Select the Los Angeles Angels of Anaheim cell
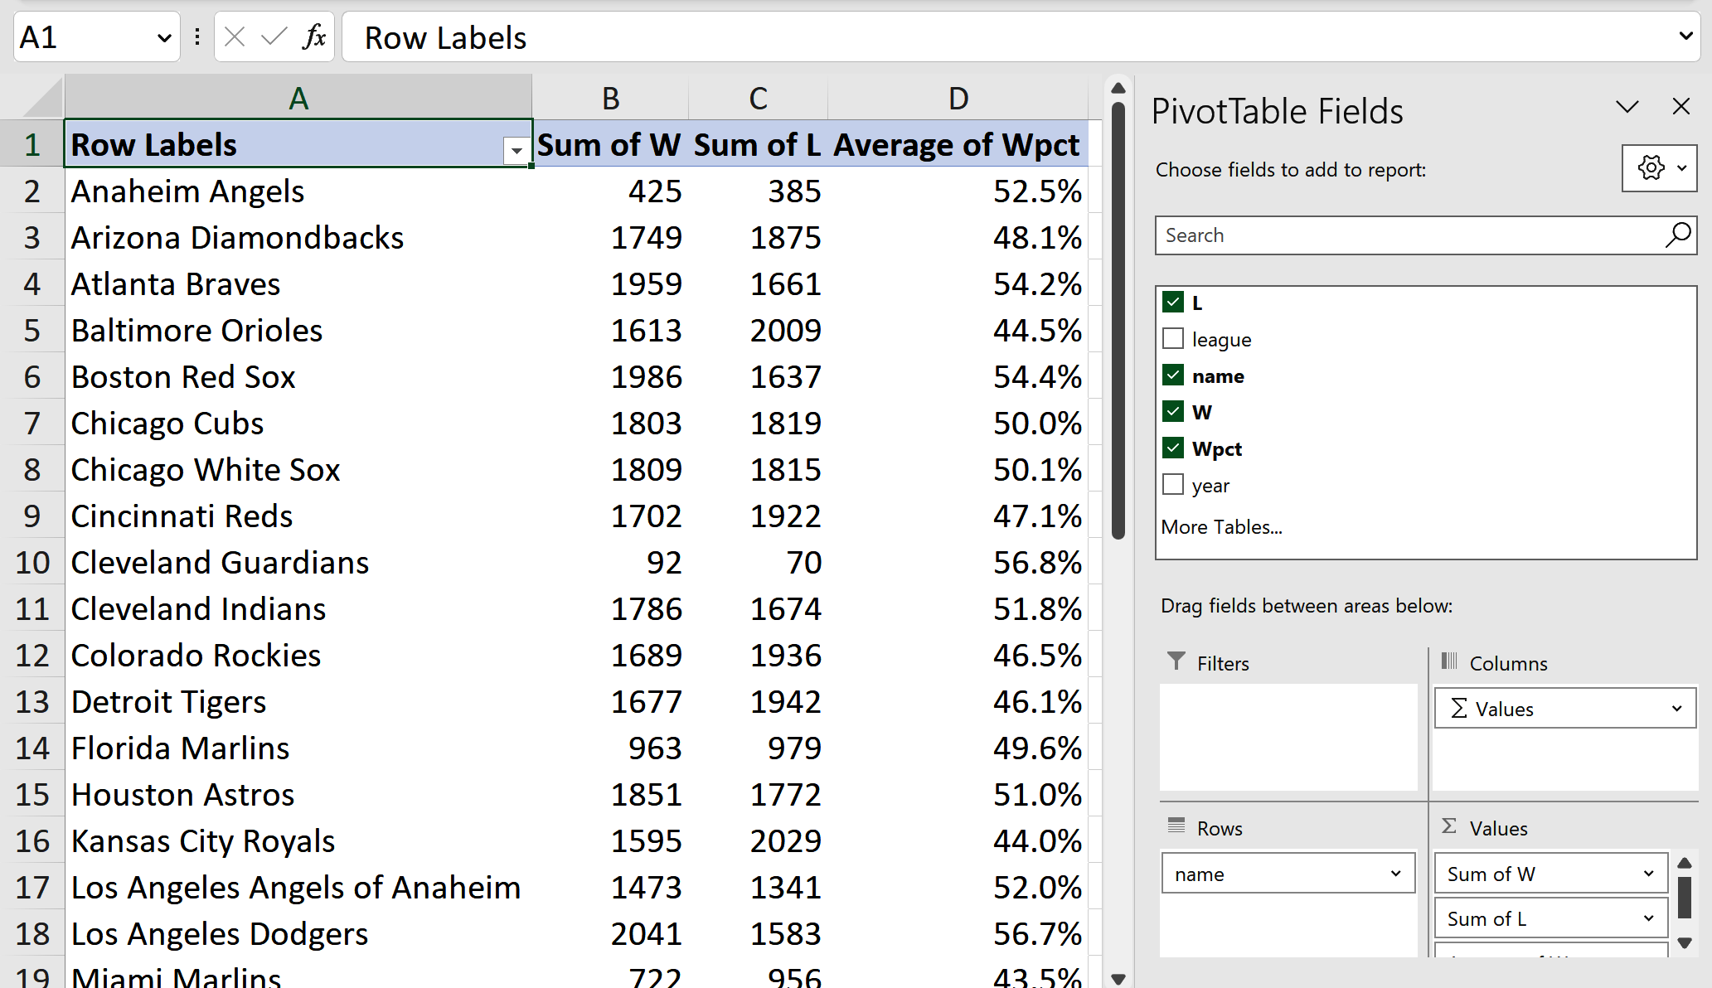This screenshot has width=1712, height=988. click(298, 888)
